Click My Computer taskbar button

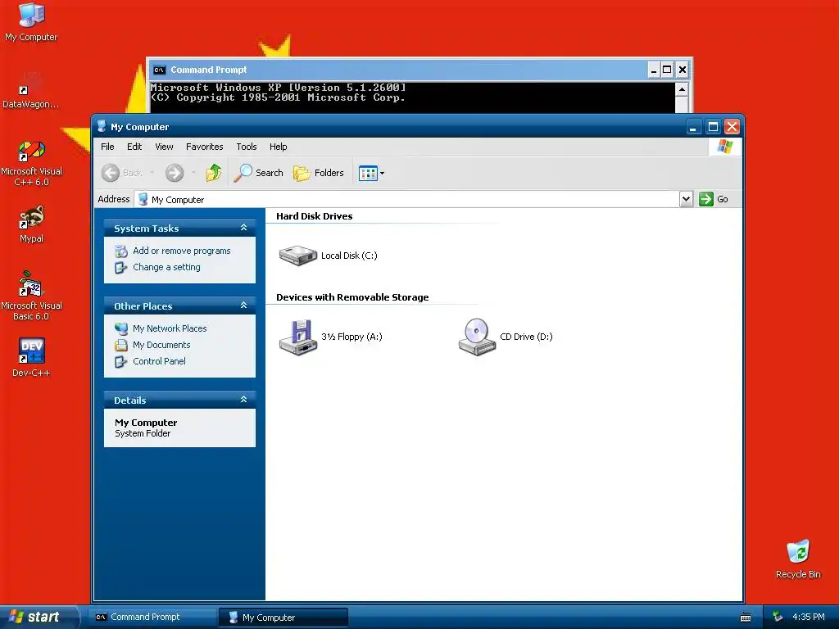tap(283, 618)
